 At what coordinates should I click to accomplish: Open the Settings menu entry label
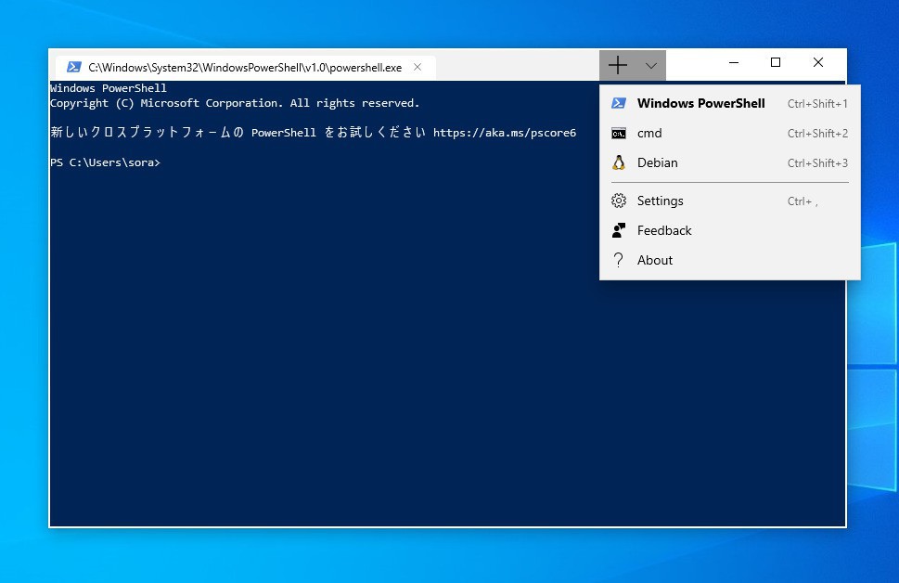[660, 201]
